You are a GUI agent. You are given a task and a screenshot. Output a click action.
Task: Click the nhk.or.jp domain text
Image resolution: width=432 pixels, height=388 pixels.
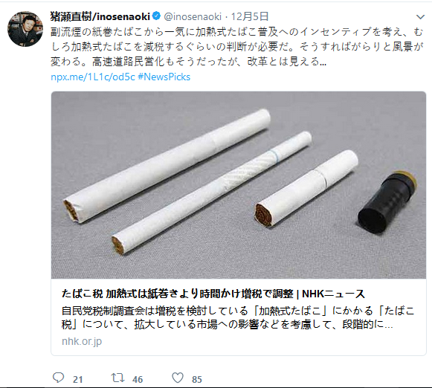(x=82, y=341)
